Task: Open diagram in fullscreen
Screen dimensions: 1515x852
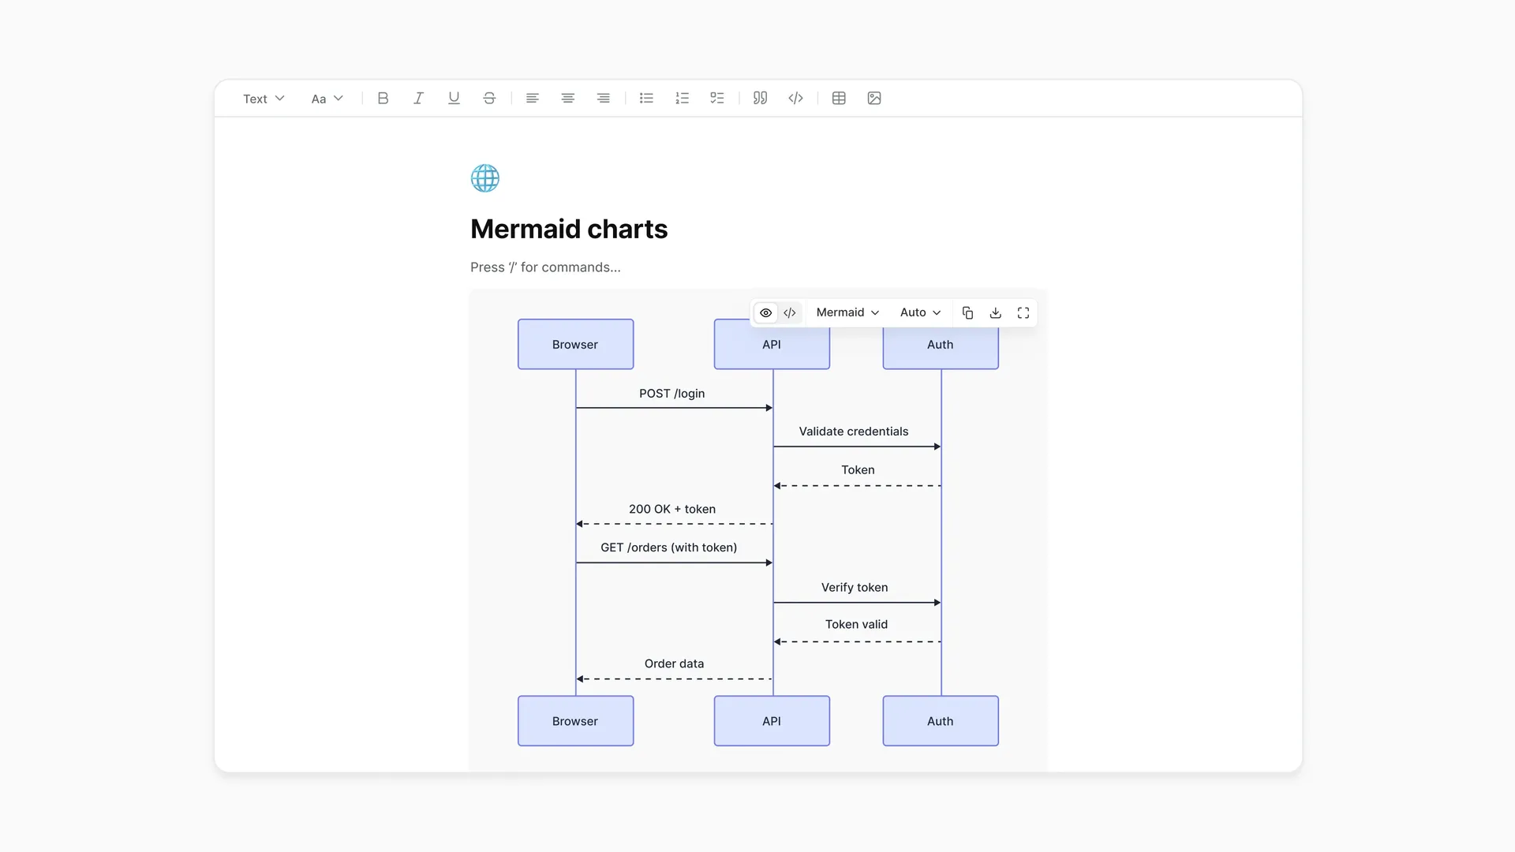Action: [x=1023, y=313]
